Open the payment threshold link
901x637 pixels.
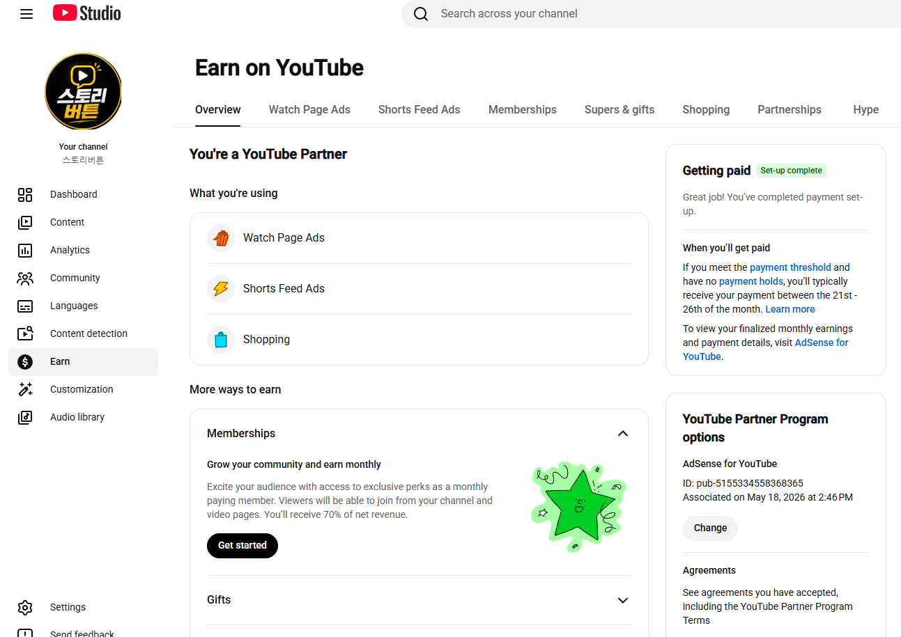(x=790, y=267)
